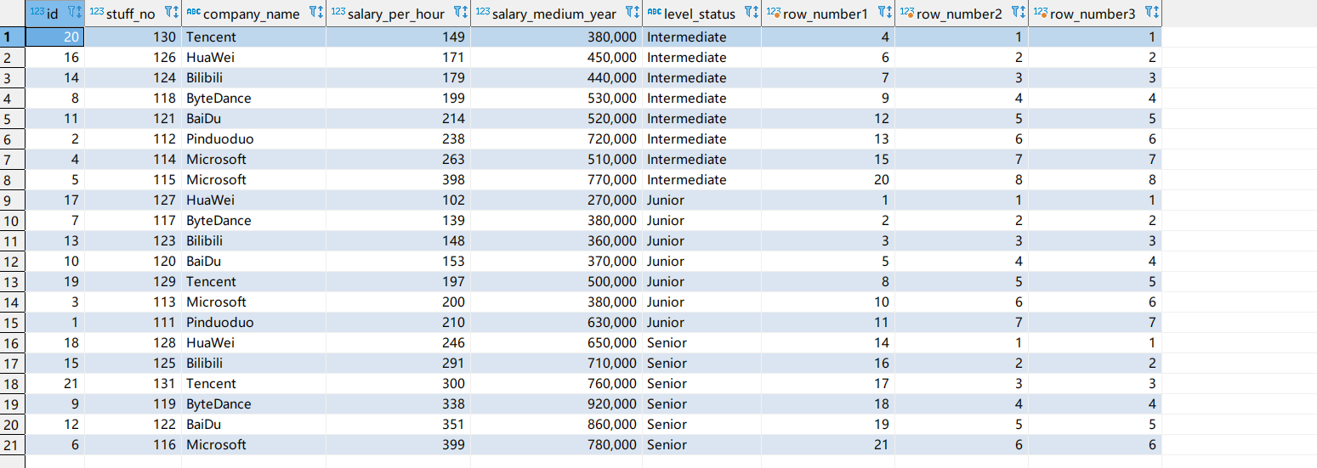This screenshot has height=468, width=1317.
Task: Select the salary_medium_year column header label
Action: (554, 14)
